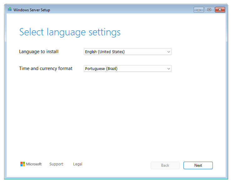Open the Support link

tap(56, 164)
